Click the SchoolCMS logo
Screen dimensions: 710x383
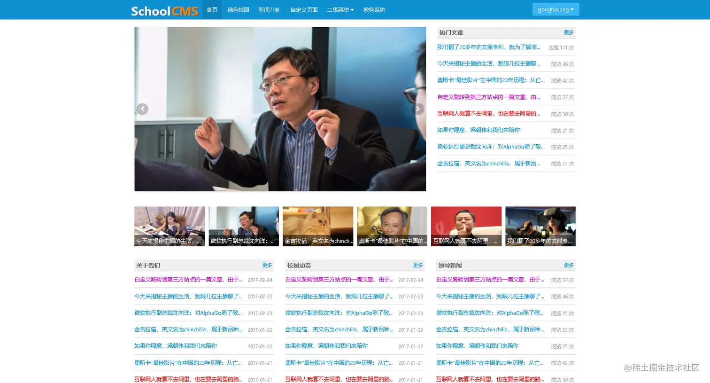(x=165, y=11)
